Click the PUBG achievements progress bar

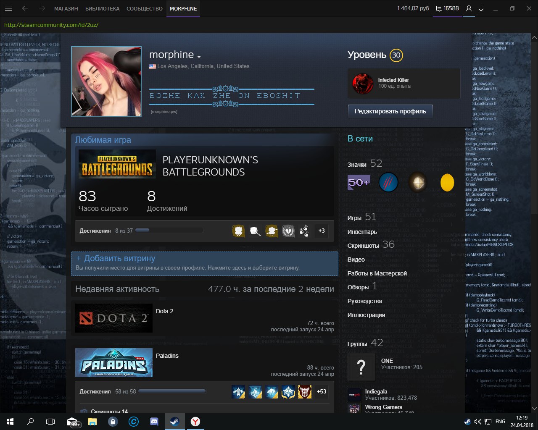point(170,231)
